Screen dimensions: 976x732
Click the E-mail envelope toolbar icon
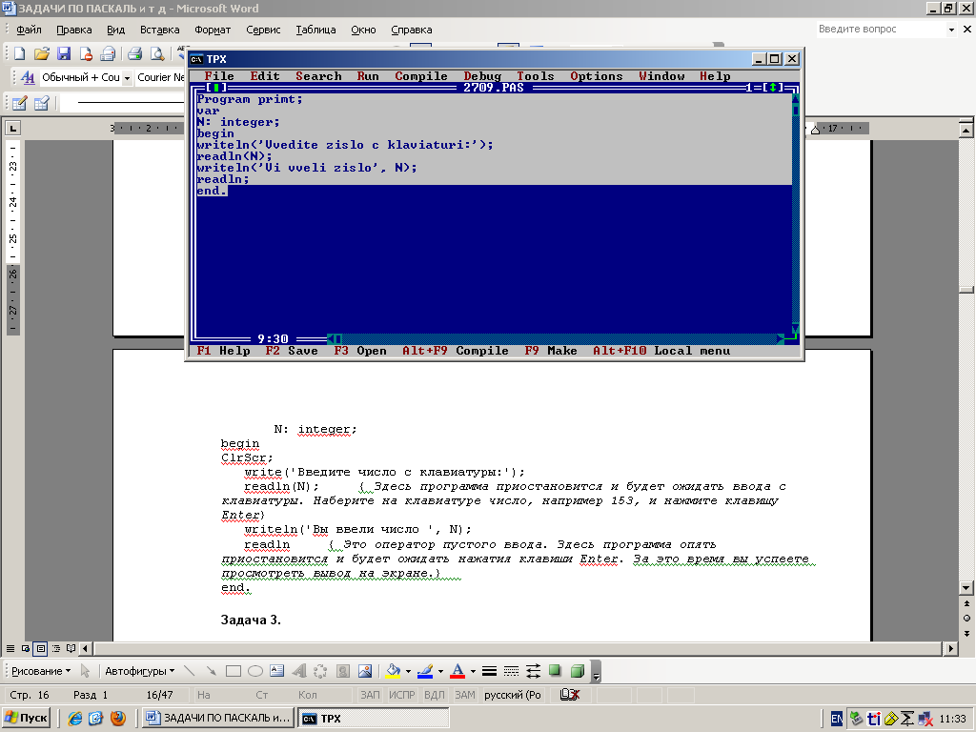pyautogui.click(x=108, y=54)
